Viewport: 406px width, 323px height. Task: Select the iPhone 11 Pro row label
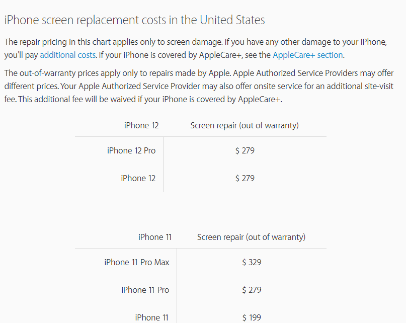145,290
